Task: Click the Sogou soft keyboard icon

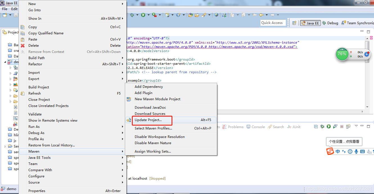Action: tap(362, 151)
